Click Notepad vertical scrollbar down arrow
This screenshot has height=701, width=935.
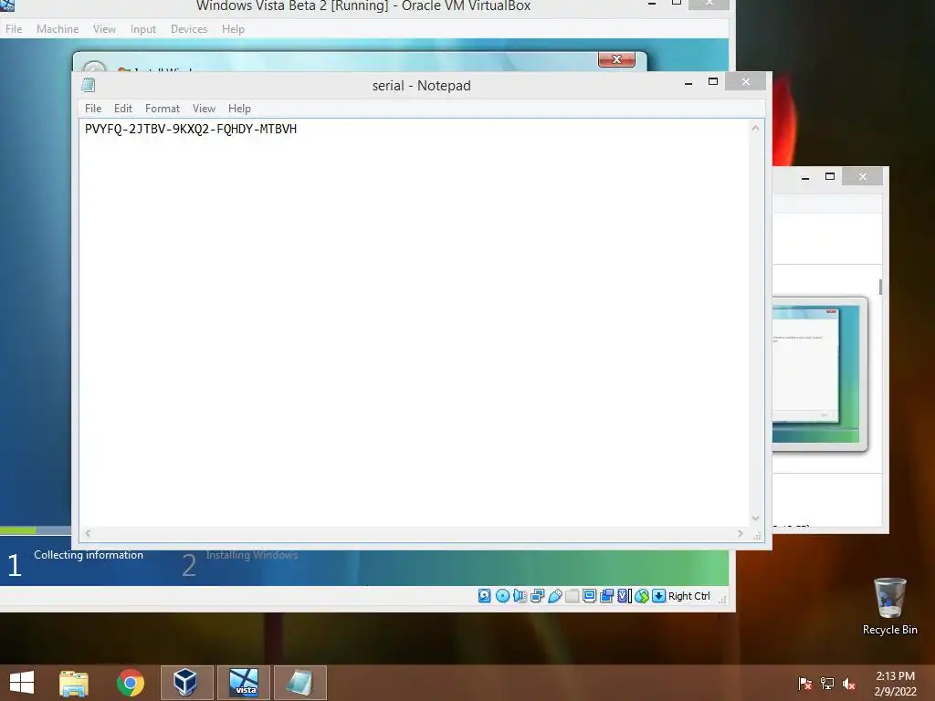click(x=755, y=518)
